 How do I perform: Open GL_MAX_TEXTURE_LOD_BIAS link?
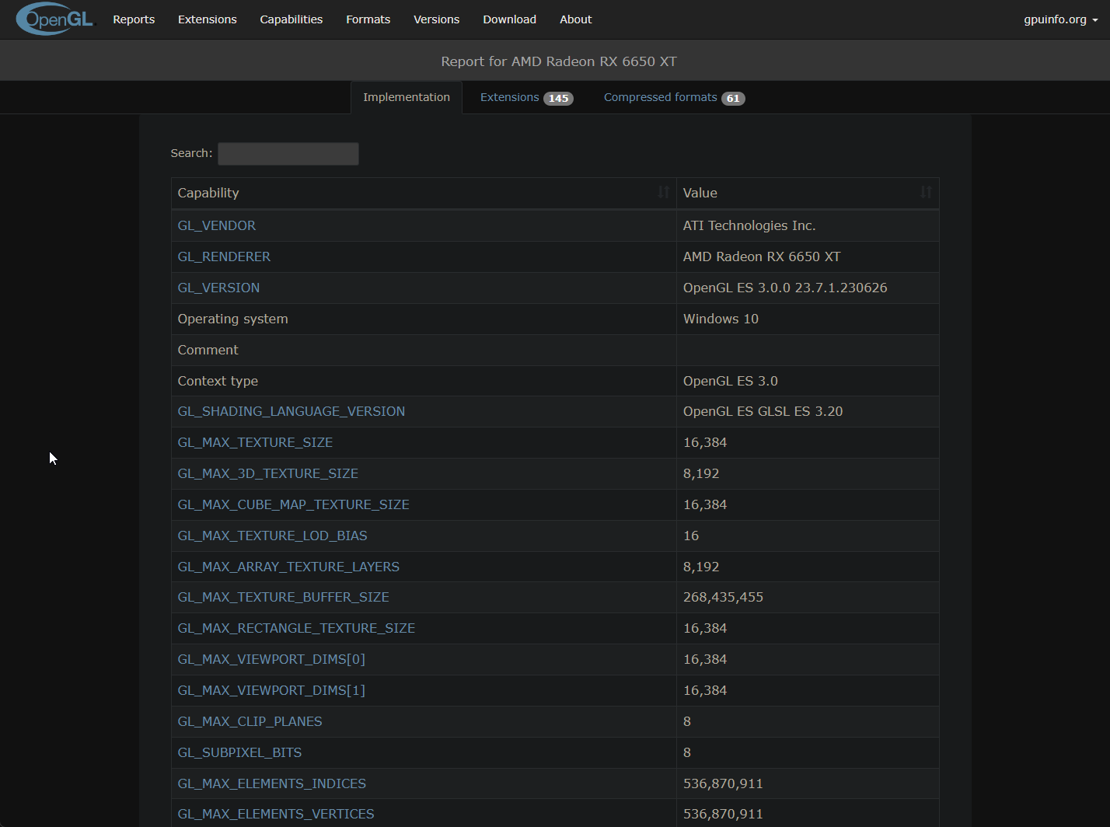273,536
